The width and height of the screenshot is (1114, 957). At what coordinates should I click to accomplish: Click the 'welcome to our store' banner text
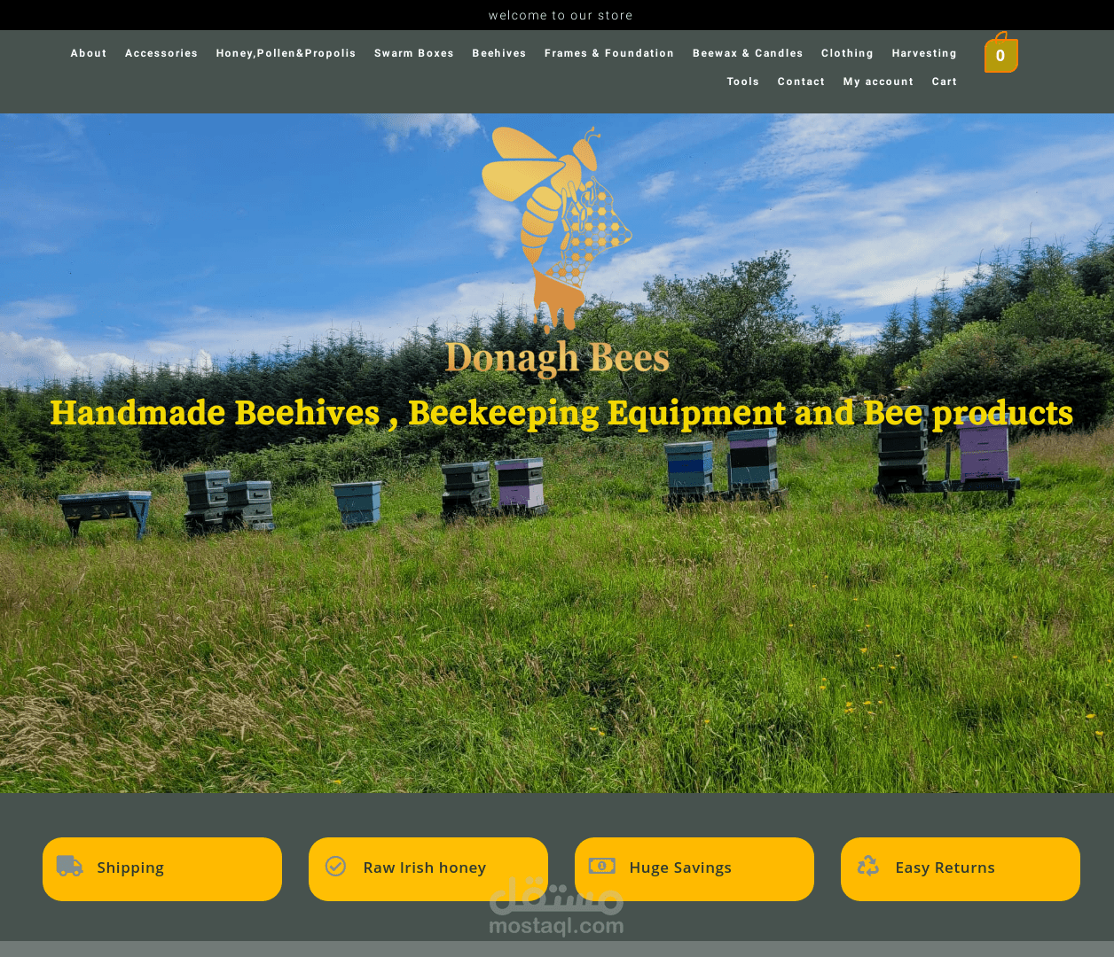pos(561,15)
